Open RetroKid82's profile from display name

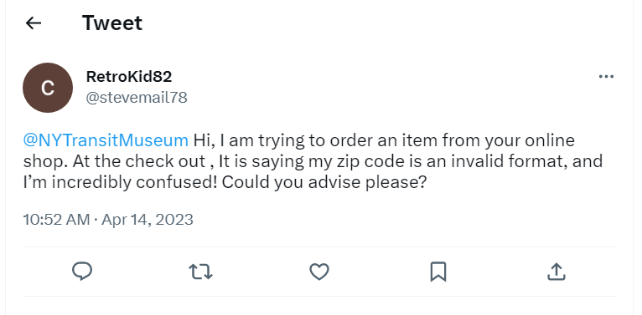tap(129, 77)
